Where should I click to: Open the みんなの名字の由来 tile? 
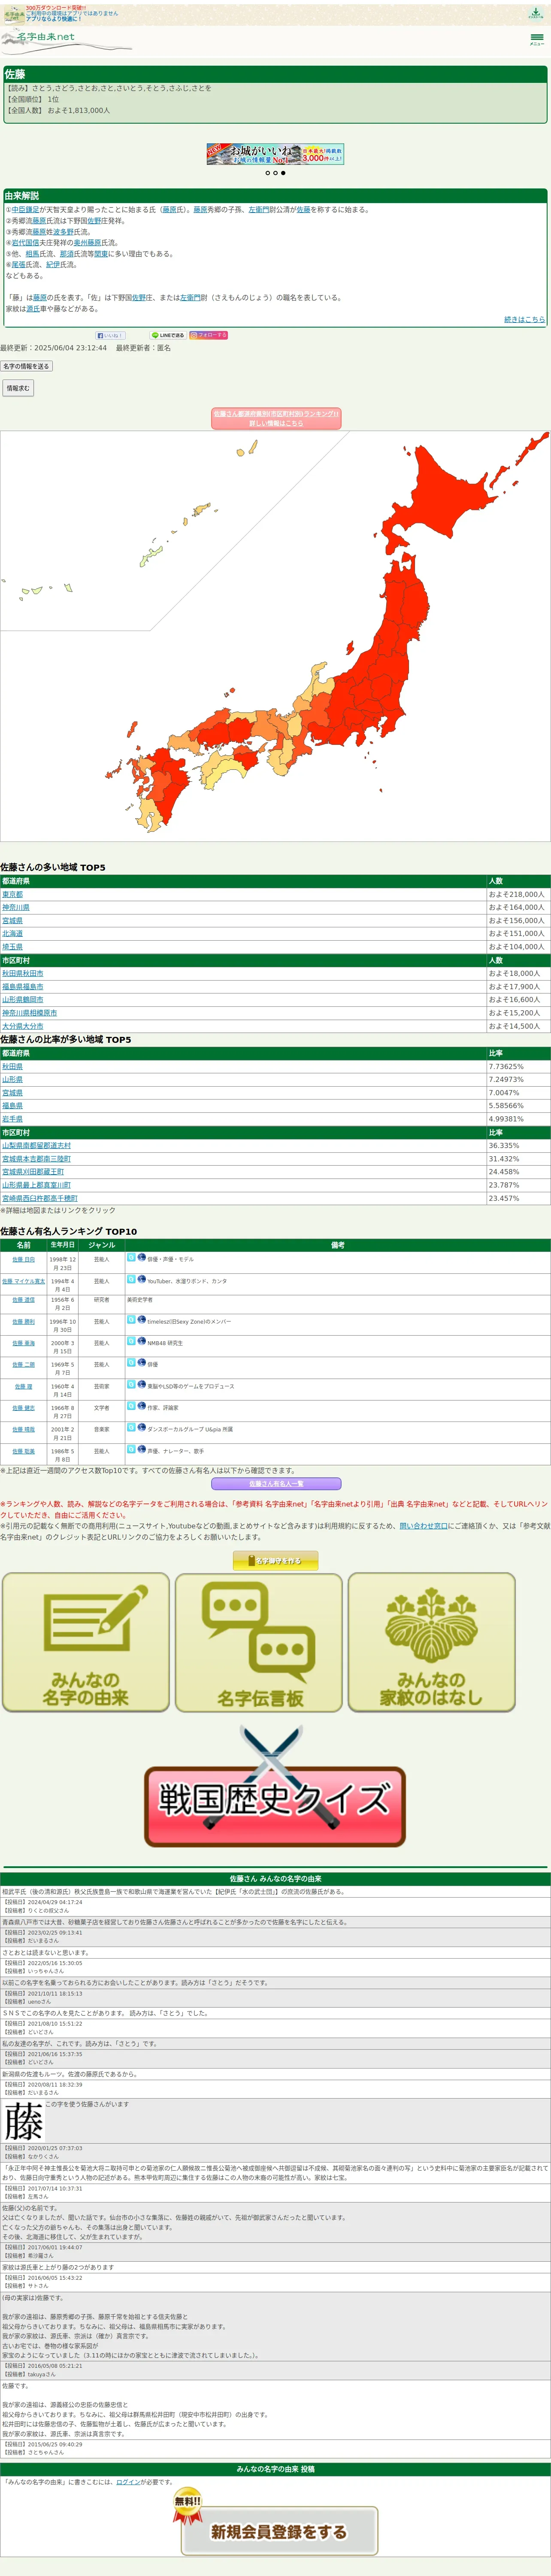(86, 1642)
